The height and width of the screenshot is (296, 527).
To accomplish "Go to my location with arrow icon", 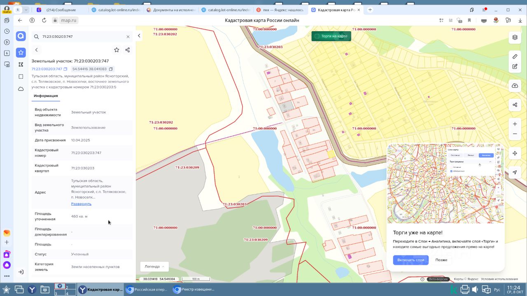I will click(515, 173).
